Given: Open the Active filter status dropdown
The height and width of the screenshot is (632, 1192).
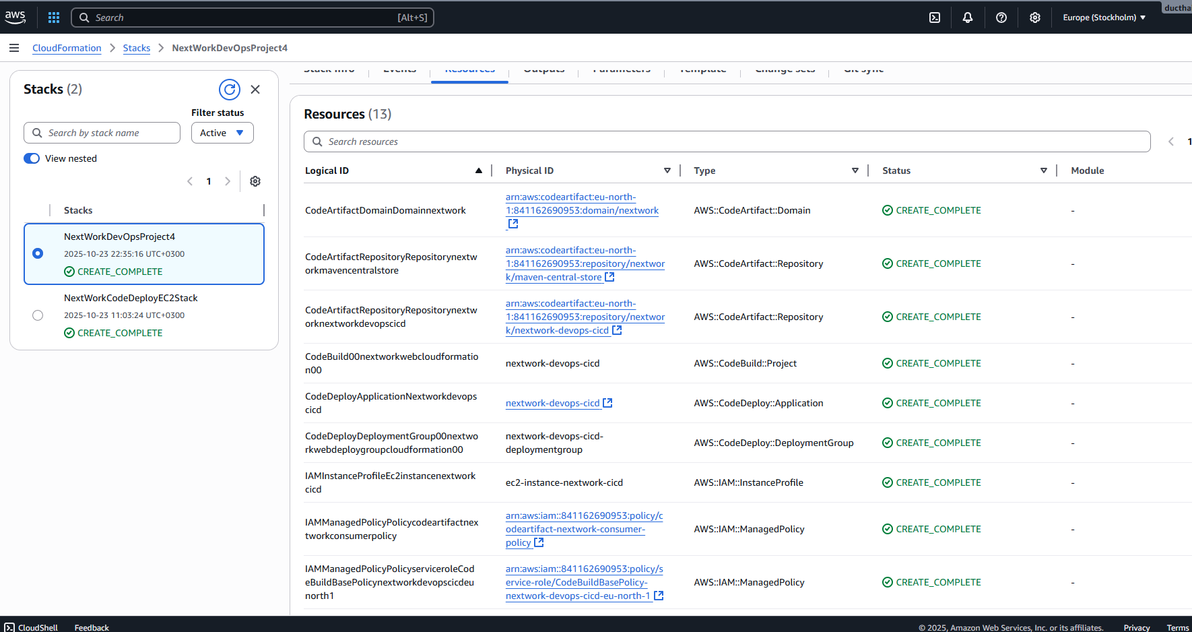Looking at the screenshot, I should [x=222, y=133].
